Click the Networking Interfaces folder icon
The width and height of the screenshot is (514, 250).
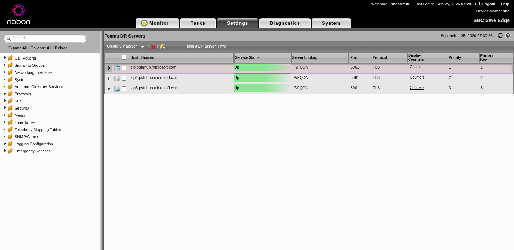[x=10, y=72]
